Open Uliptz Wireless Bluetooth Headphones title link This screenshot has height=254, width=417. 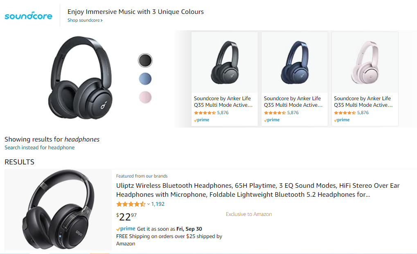coord(258,190)
